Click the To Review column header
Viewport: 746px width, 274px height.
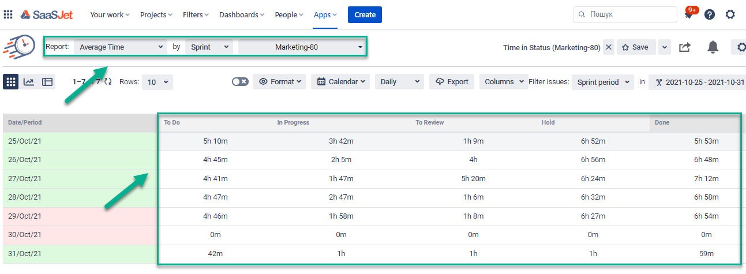tap(474, 123)
